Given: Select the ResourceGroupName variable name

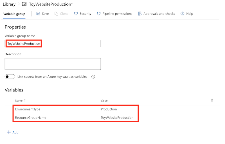Looking at the screenshot, I should (x=31, y=118).
